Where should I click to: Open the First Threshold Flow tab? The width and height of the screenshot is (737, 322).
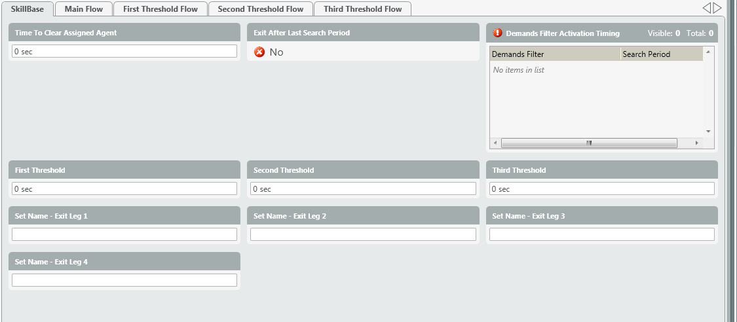(x=161, y=9)
